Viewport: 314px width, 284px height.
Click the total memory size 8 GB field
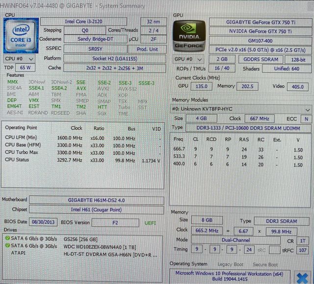coord(207,220)
